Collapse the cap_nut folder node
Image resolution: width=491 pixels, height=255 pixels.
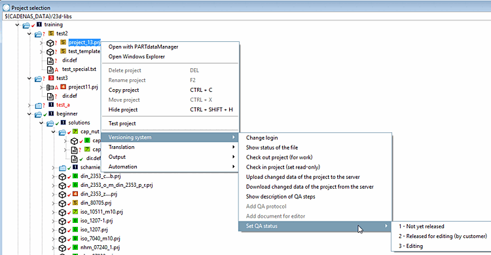(53, 132)
